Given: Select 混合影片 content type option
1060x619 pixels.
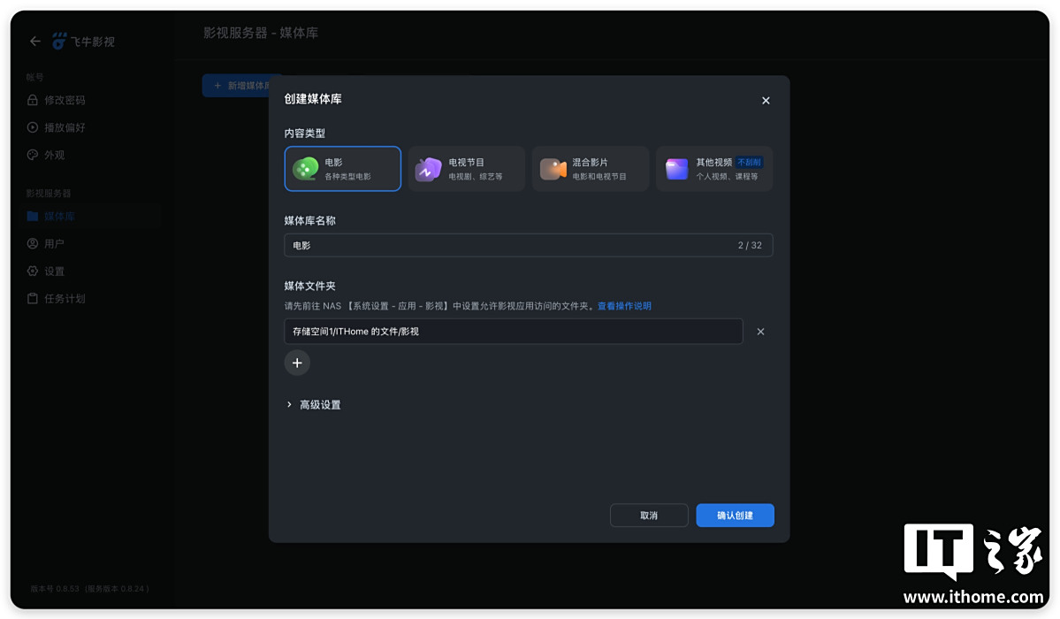Looking at the screenshot, I should (x=591, y=169).
